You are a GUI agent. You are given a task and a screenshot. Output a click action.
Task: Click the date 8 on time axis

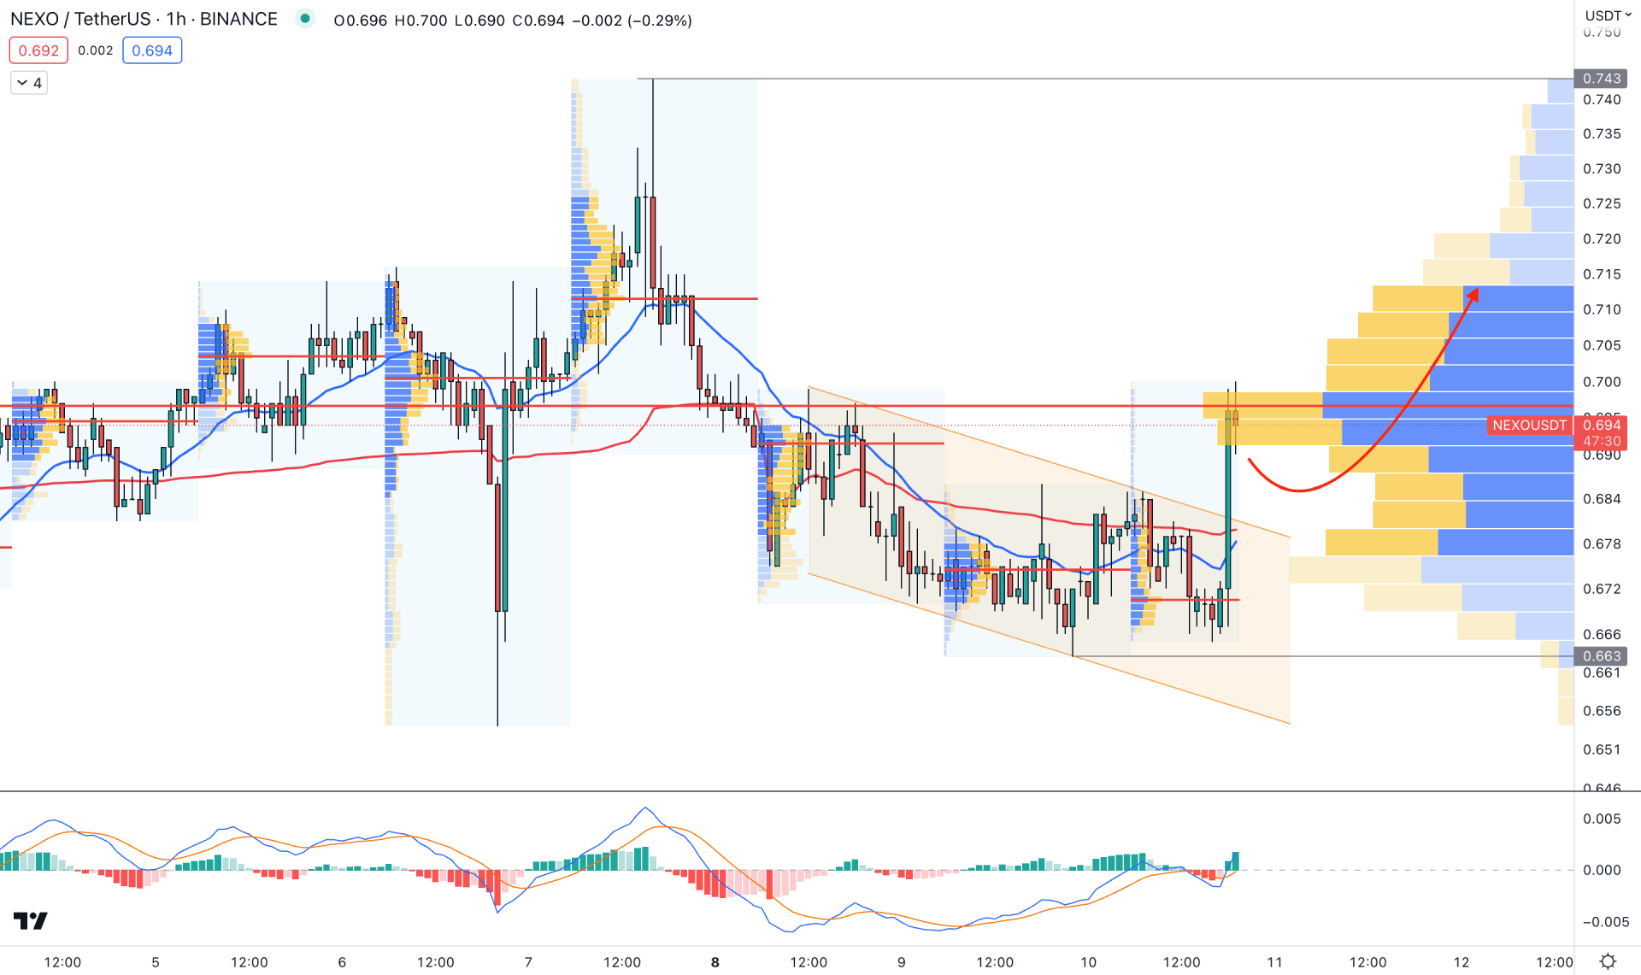coord(715,962)
